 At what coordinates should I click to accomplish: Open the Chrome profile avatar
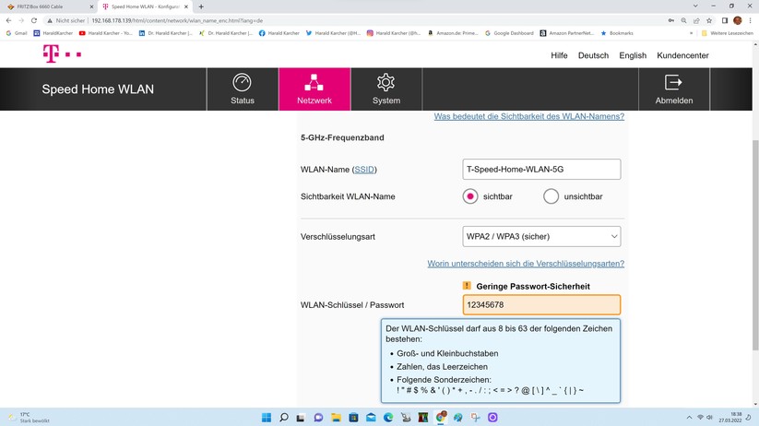738,20
